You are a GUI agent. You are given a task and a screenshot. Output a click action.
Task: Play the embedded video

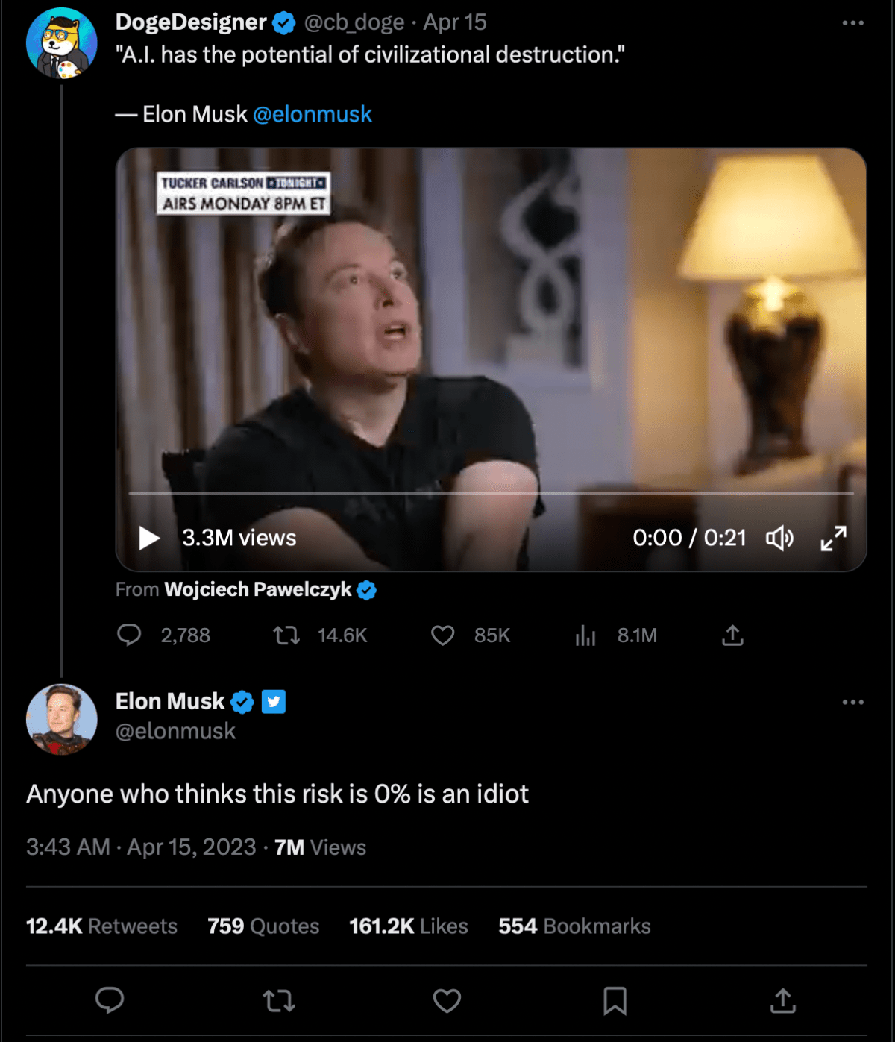point(149,538)
